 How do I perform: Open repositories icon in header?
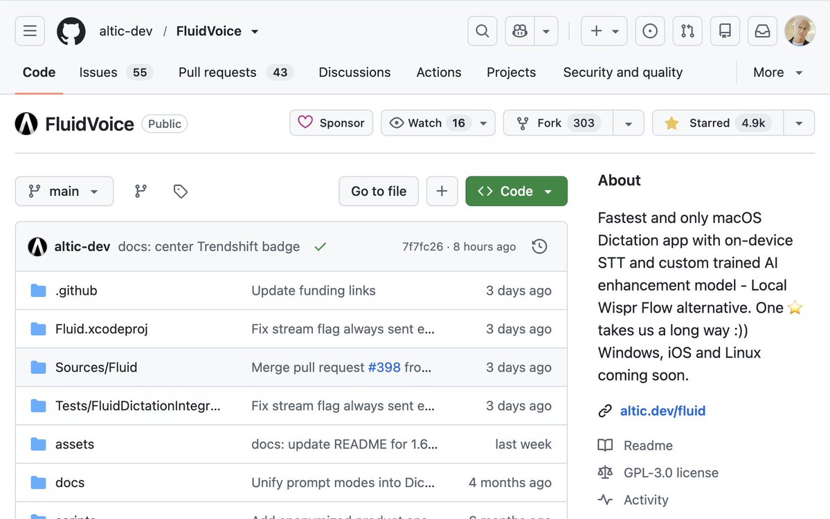tap(725, 30)
